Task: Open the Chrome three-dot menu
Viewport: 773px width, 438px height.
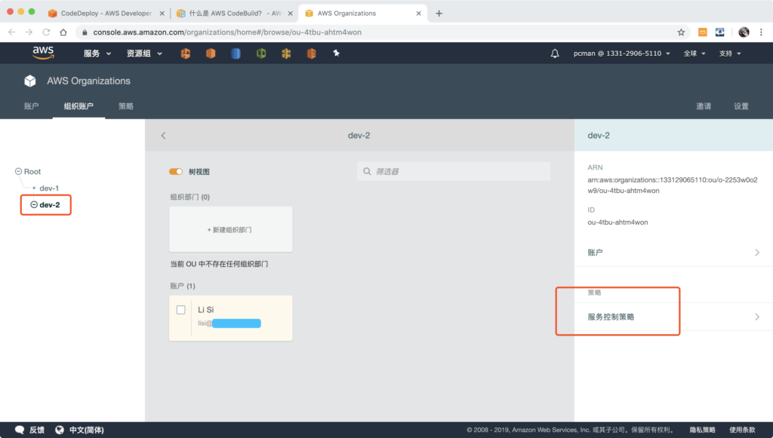Action: [x=761, y=32]
